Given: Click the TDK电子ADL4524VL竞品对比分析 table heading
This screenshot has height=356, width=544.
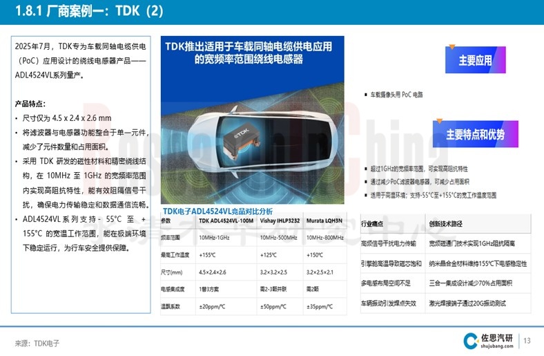Looking at the screenshot, I should (217, 211).
